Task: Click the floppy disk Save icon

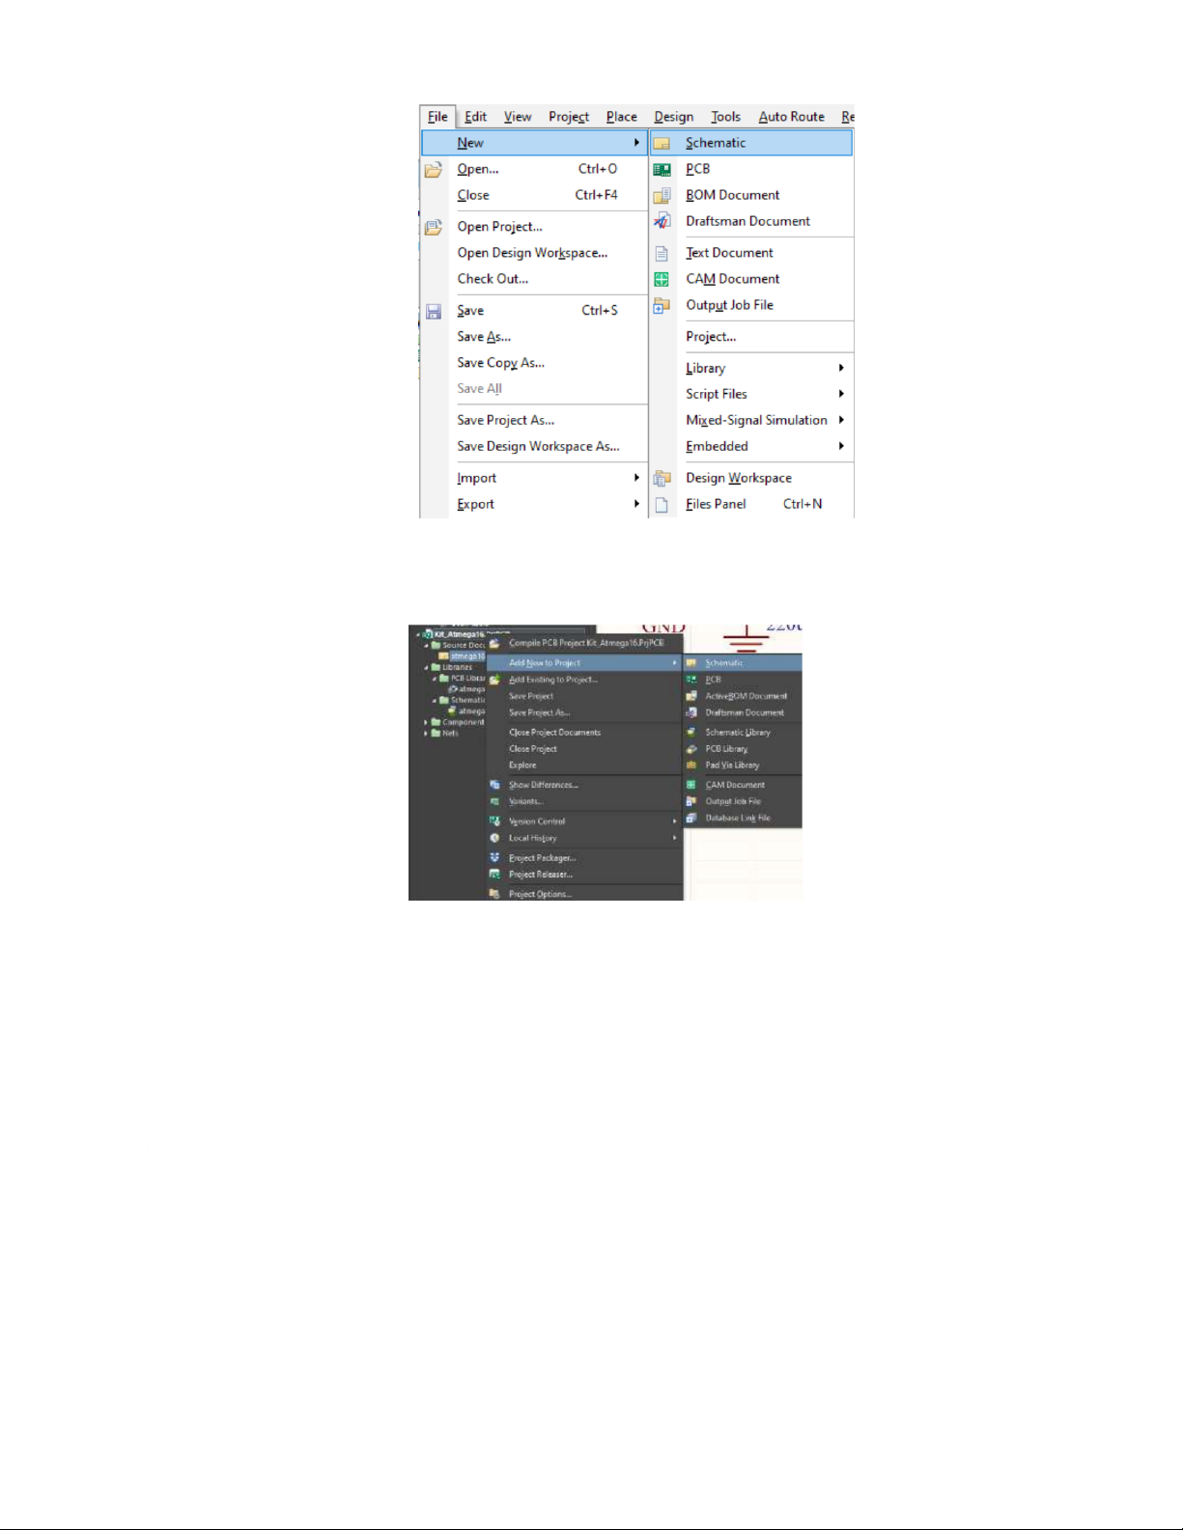Action: 434,311
